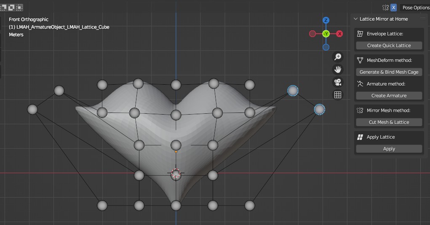430x225 pixels.
Task: Click Create Quick Lattice button
Action: (389, 46)
